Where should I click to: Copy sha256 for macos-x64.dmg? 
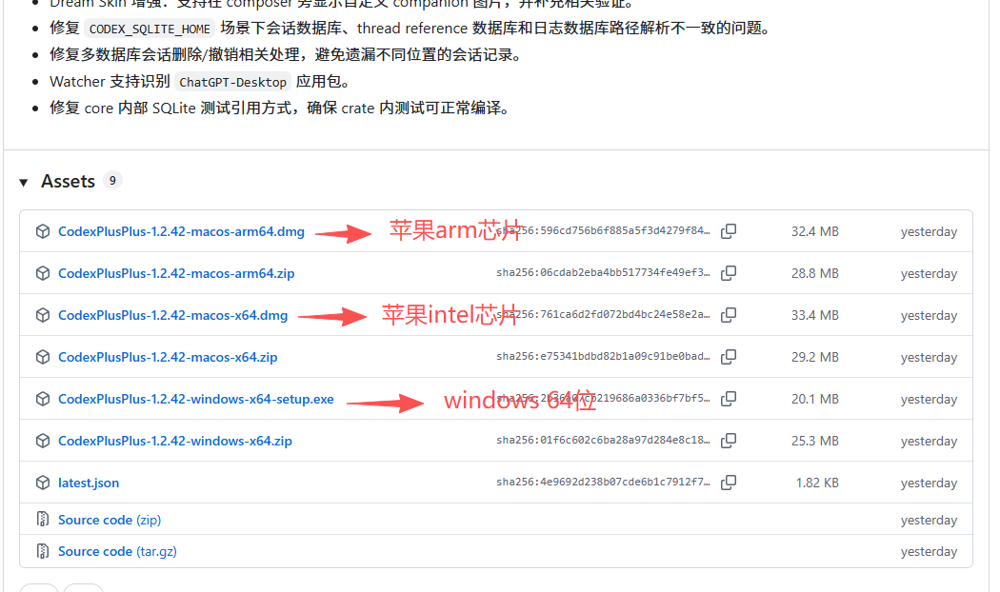tap(729, 315)
